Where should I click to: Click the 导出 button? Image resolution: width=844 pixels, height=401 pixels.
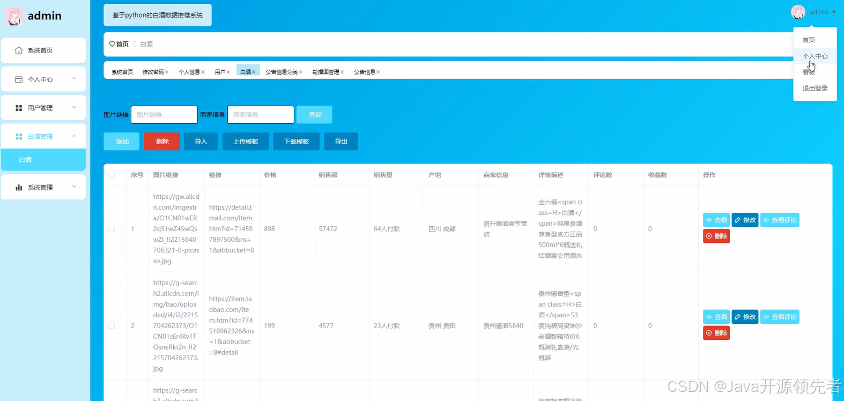coord(341,142)
